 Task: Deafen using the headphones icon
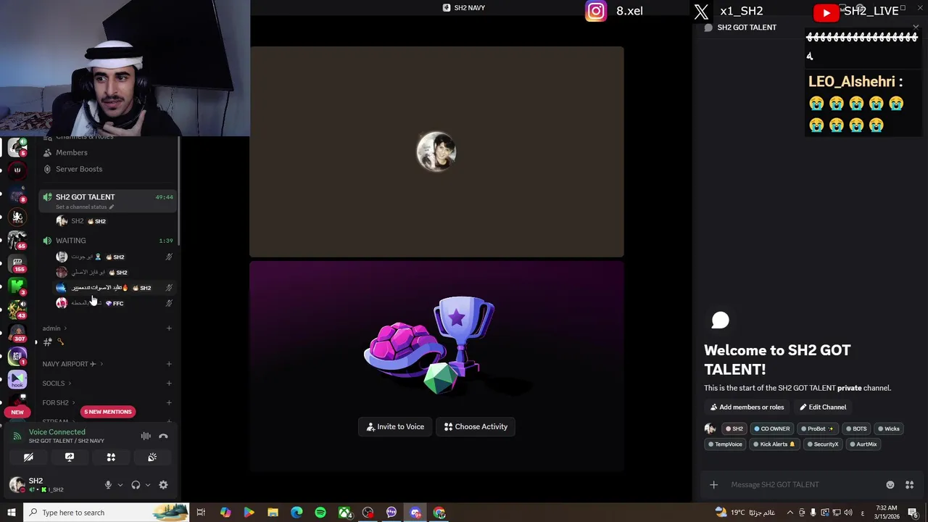136,485
